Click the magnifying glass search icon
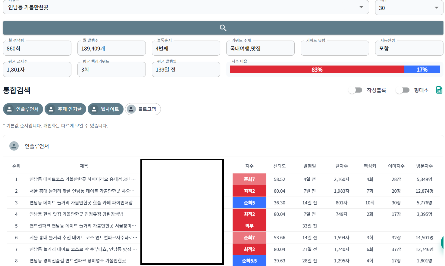 tap(223, 28)
